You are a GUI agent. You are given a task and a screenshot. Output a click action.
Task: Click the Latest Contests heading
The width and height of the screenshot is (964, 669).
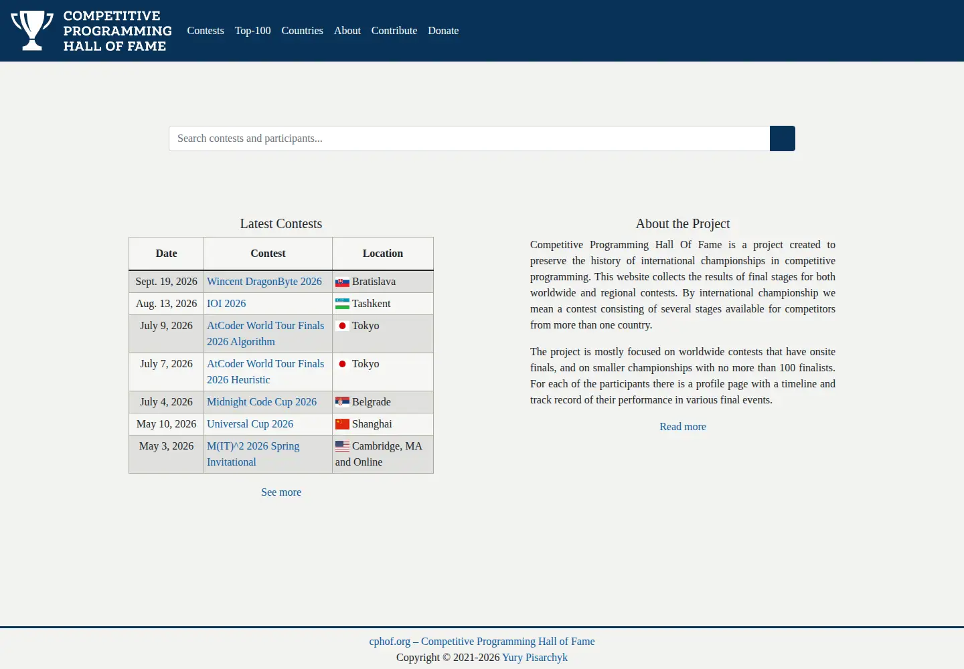click(x=281, y=224)
